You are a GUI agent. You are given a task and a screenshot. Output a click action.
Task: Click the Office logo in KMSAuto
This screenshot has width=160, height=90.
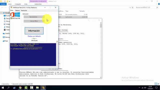[12, 14]
